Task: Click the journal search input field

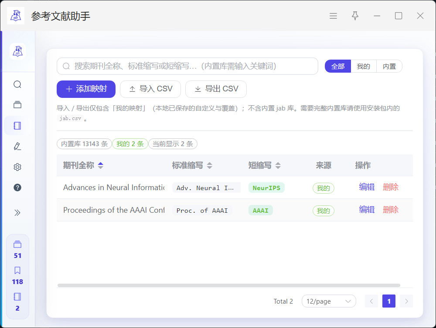Action: tap(187, 66)
